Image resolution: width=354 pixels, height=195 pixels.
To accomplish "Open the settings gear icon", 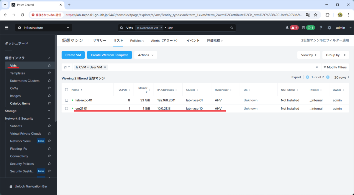I will [329, 28].
